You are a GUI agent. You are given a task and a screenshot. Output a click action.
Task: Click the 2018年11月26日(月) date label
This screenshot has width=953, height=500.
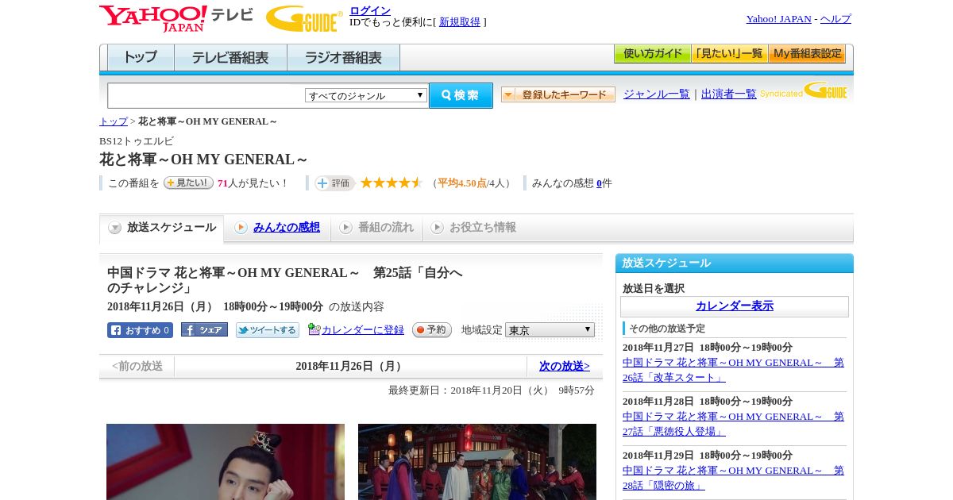(351, 366)
